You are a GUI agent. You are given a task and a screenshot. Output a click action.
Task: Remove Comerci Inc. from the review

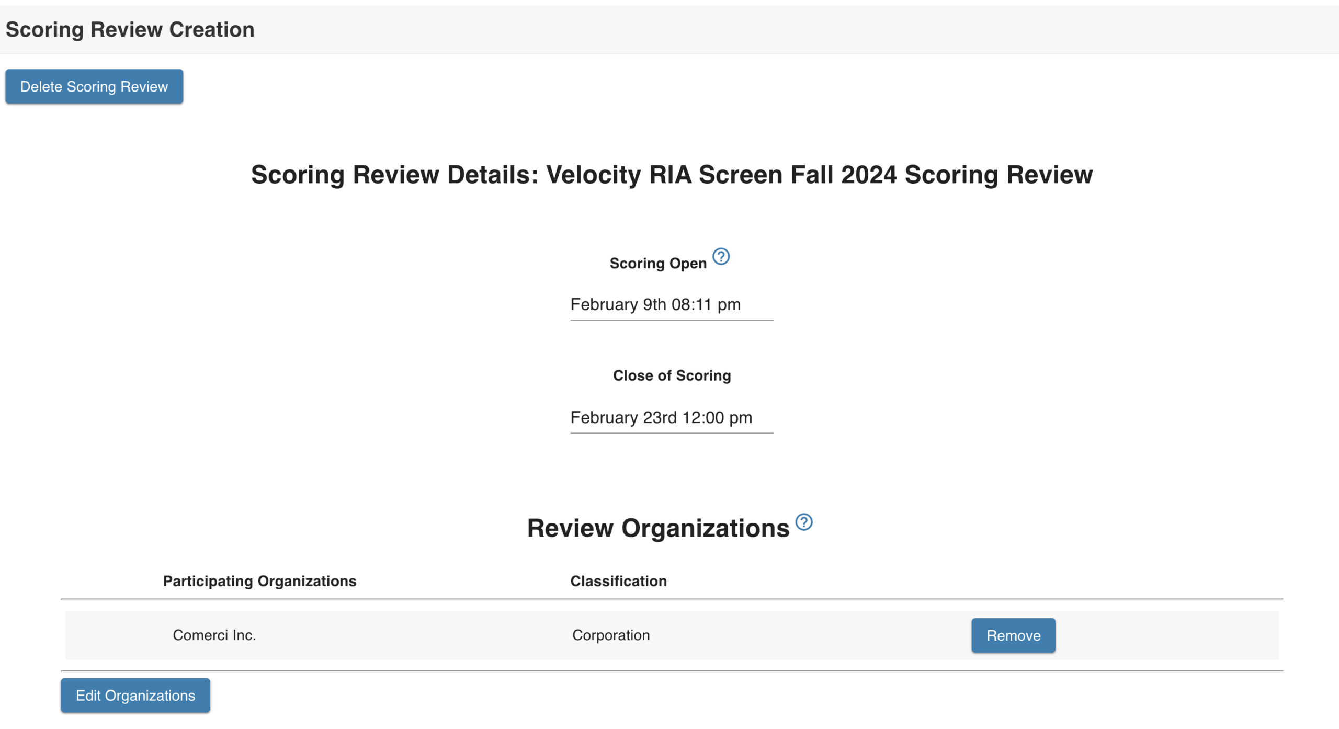pyautogui.click(x=1013, y=635)
